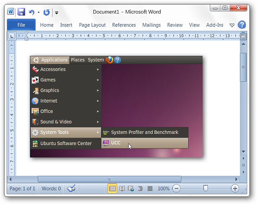Click the help question icon in Ubuntu panel
This screenshot has height=204, width=257.
pyautogui.click(x=117, y=60)
